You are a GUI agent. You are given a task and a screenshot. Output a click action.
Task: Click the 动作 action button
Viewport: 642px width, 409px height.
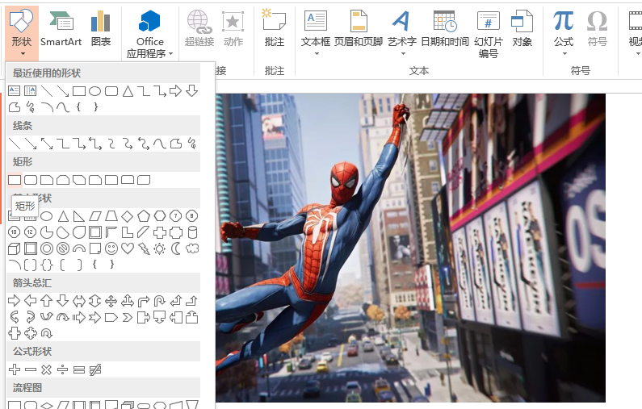coord(233,28)
